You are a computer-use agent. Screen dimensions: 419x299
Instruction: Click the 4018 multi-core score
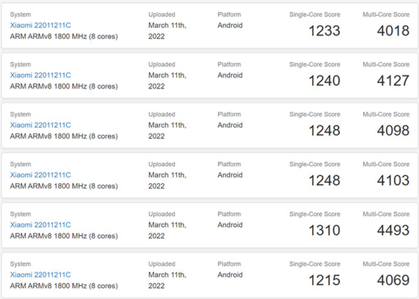coord(392,31)
